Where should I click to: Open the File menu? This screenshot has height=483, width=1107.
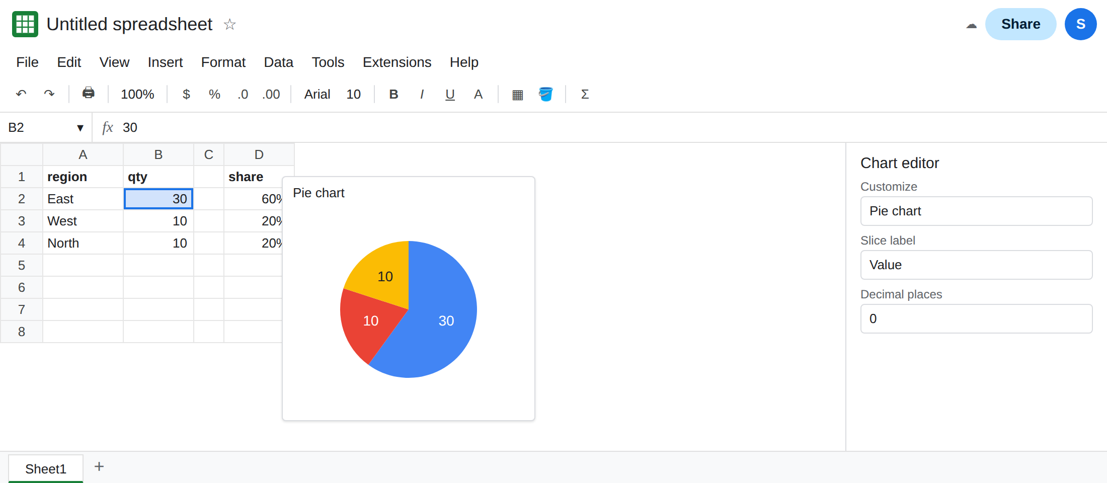pos(27,62)
